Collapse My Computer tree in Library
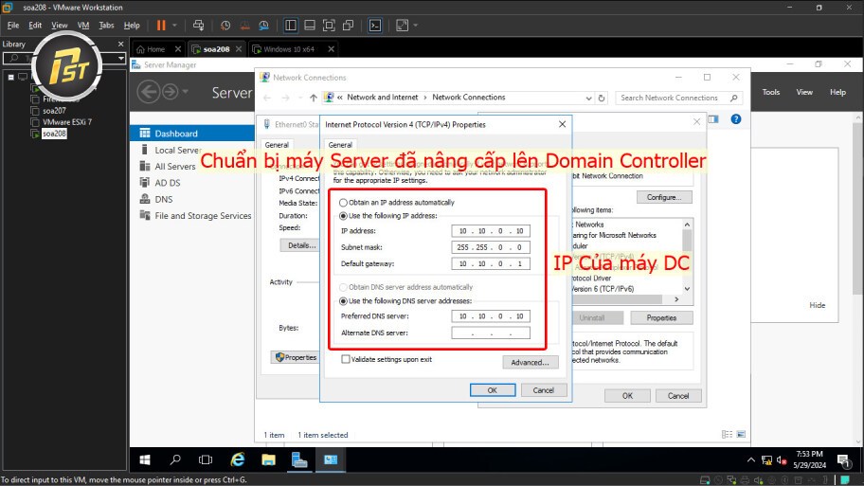The height and width of the screenshot is (486, 864). 10,77
